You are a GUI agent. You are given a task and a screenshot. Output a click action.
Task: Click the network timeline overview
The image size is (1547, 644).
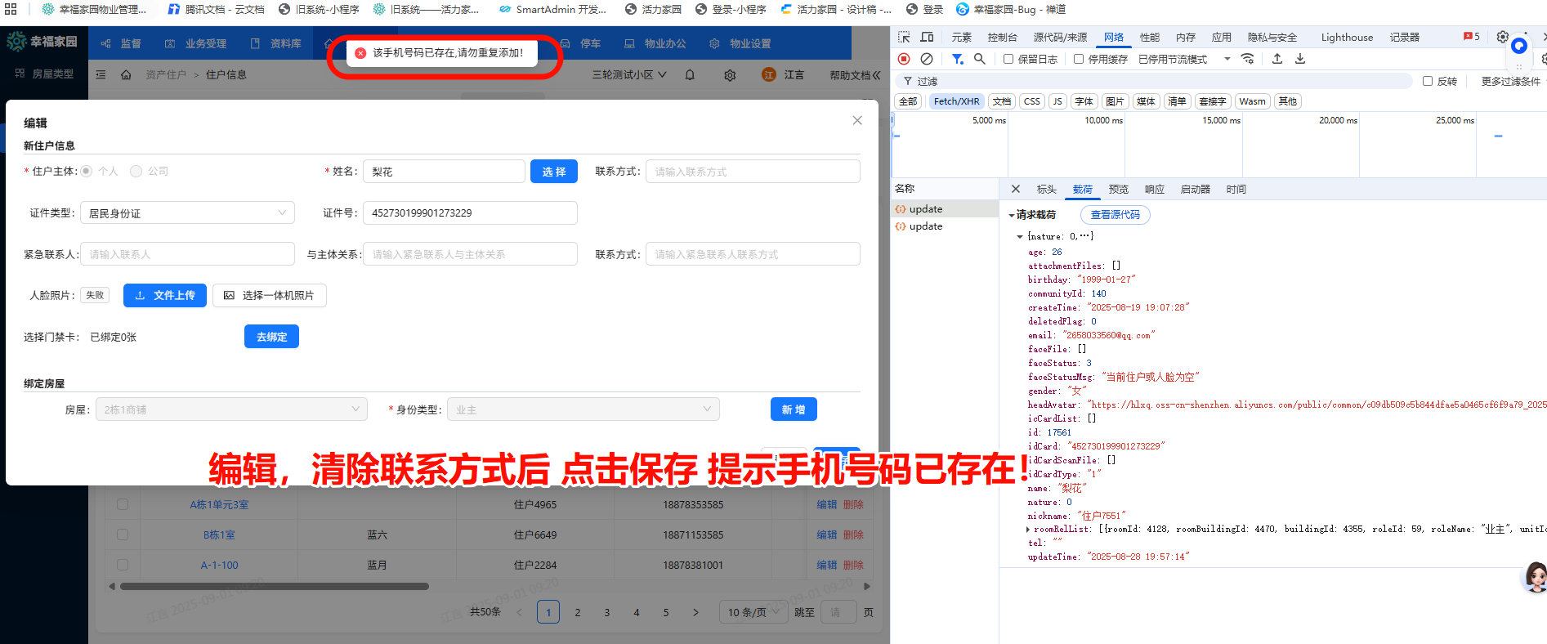(x=1218, y=145)
